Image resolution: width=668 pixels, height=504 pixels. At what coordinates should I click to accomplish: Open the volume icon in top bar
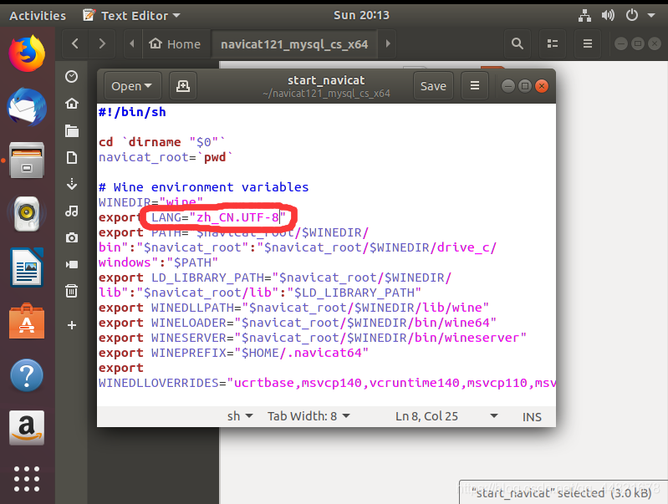pos(608,16)
